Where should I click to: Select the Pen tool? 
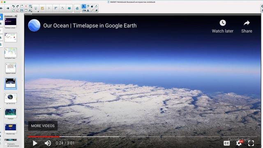pyautogui.click(x=96, y=6)
